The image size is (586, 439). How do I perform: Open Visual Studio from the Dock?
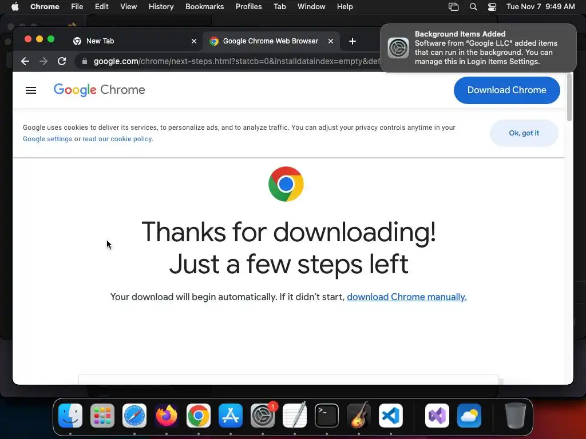437,416
